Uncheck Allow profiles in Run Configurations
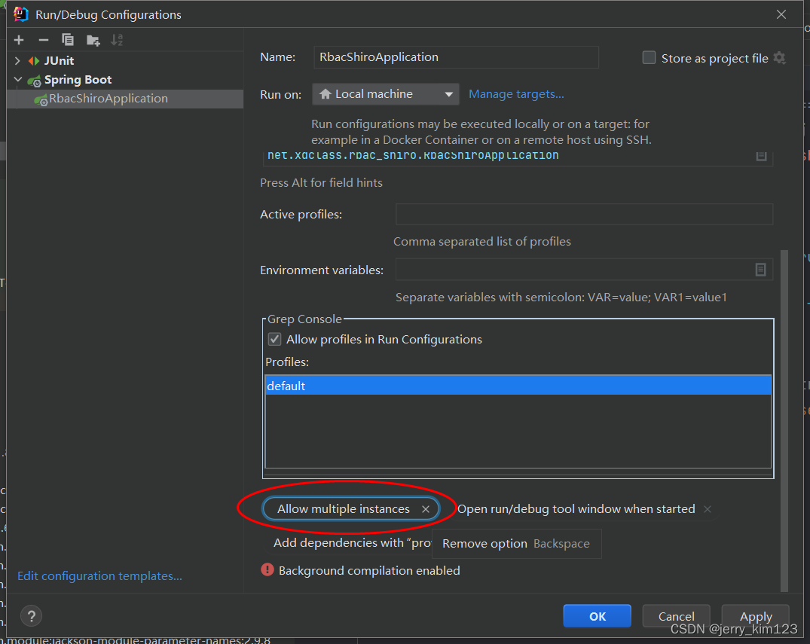 pyautogui.click(x=274, y=339)
